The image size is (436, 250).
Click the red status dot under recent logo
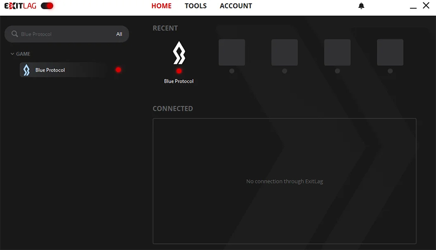179,71
